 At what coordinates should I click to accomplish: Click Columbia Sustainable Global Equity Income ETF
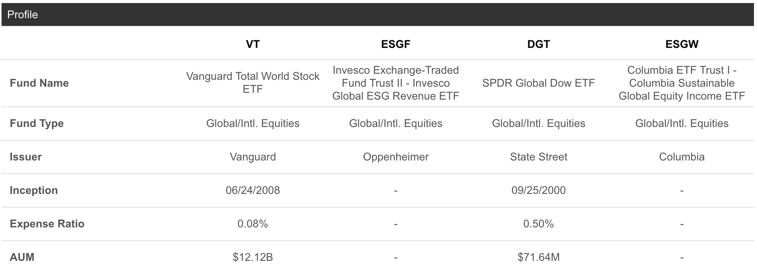[x=682, y=83]
